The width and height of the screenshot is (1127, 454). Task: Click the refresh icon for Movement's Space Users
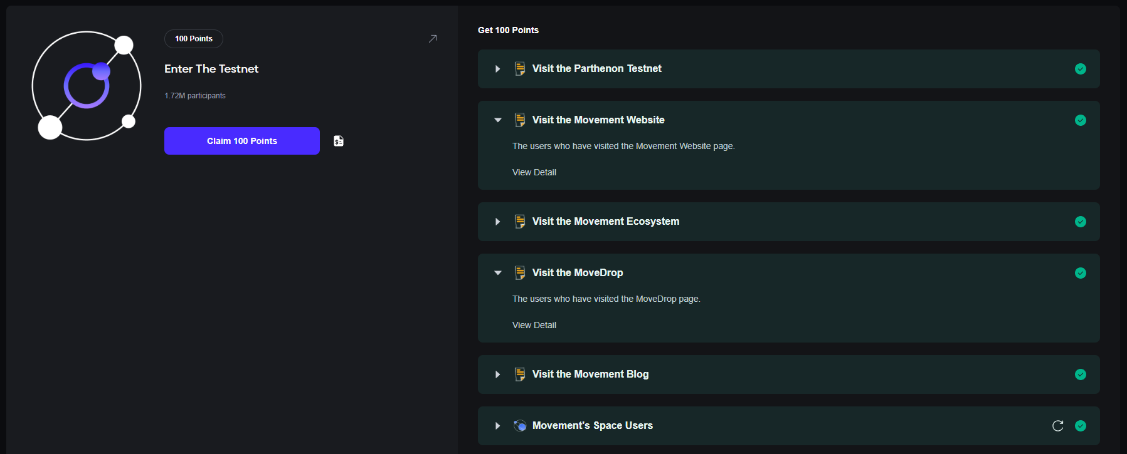1057,426
